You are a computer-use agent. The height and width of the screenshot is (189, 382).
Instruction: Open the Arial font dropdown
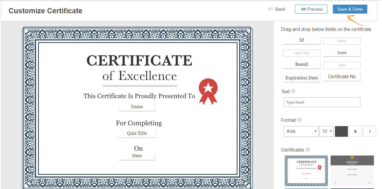(x=301, y=131)
